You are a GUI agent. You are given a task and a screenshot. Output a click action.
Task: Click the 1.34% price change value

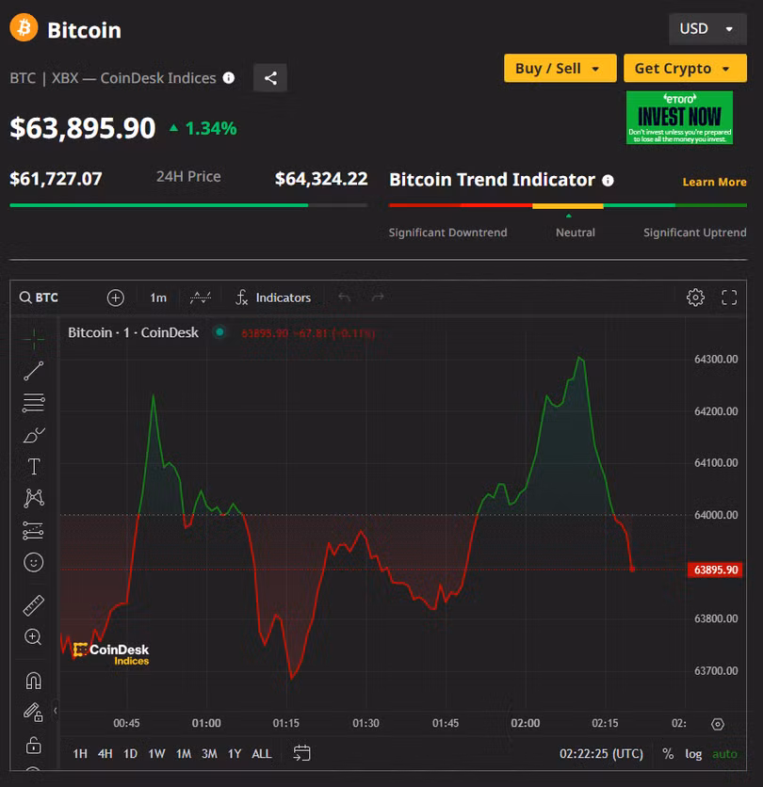211,128
